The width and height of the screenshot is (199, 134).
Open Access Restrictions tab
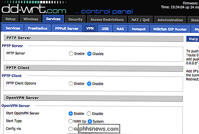point(107,20)
